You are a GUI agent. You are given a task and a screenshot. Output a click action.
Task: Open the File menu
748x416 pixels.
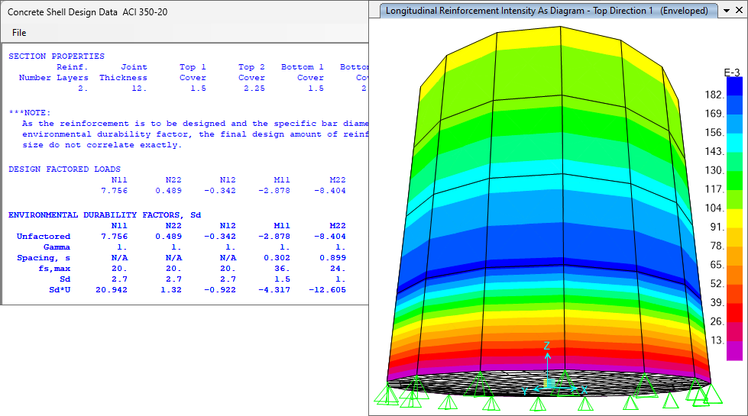(x=19, y=33)
